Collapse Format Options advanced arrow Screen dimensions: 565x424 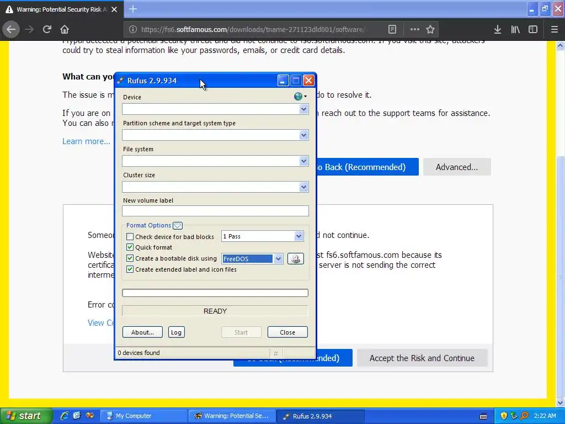pyautogui.click(x=178, y=226)
